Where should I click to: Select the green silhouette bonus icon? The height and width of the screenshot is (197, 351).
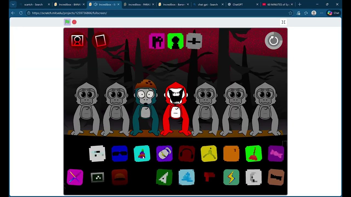[175, 41]
